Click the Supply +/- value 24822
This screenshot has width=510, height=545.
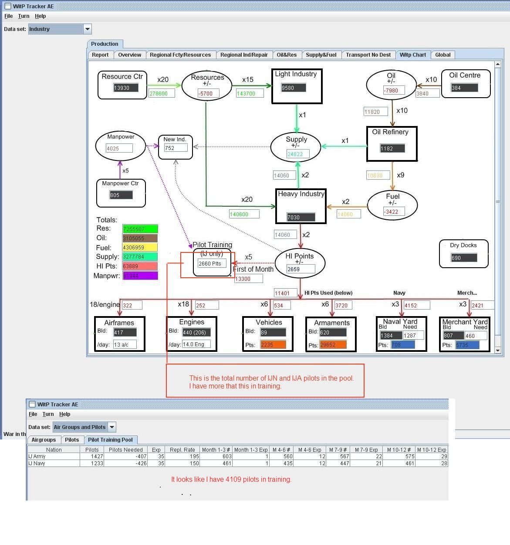(298, 154)
